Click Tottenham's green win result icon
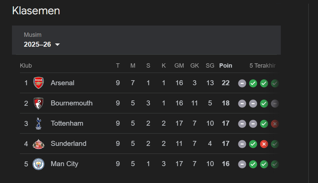This screenshot has height=183, width=318. (x=264, y=124)
